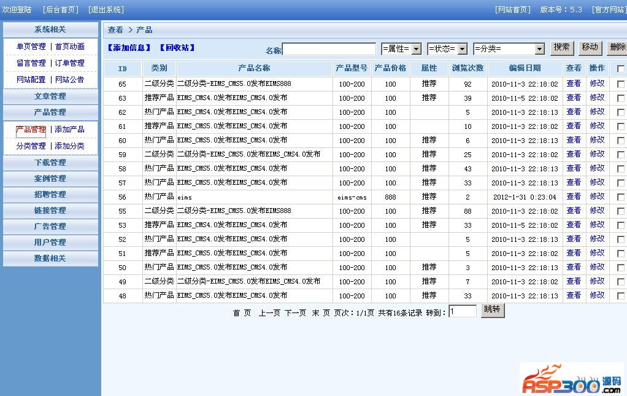627x396 pixels.
Task: Expand the 下载管理 sidebar menu
Action: click(50, 163)
